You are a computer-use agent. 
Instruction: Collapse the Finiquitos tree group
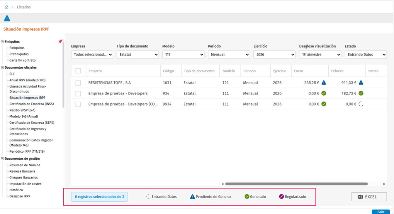[2, 42]
